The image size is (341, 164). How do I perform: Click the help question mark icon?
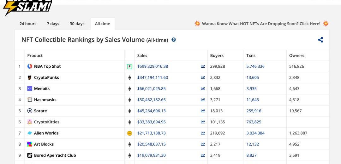[174, 40]
